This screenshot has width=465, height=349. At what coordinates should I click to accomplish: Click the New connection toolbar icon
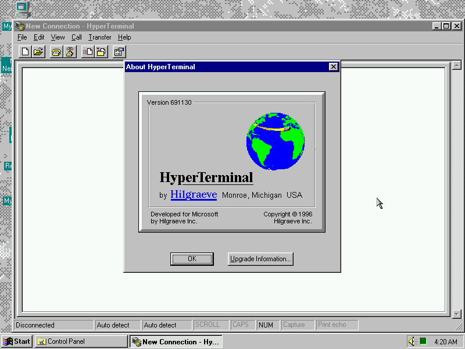[25, 52]
